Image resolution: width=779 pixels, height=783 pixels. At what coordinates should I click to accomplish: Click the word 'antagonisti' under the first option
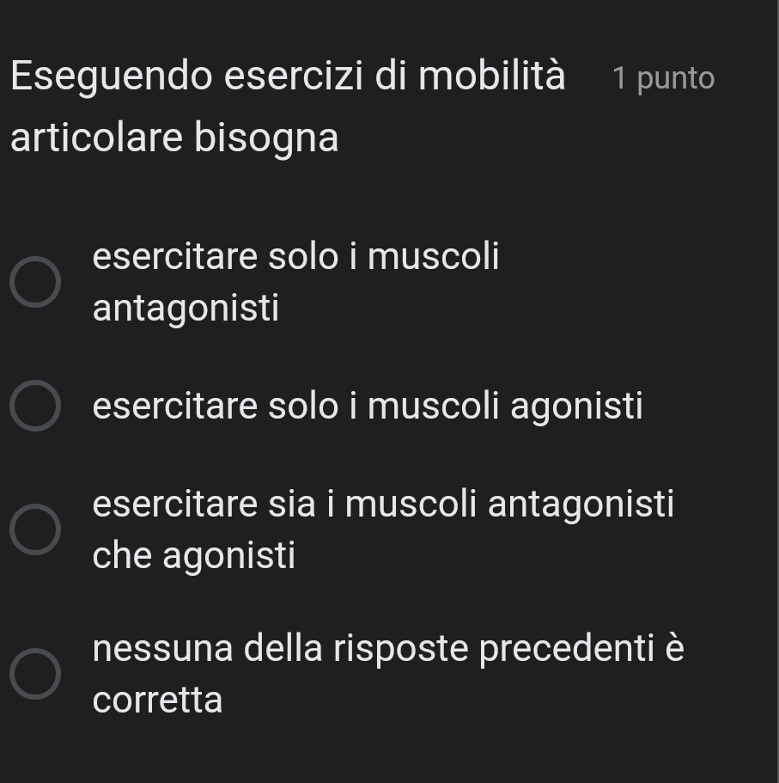click(186, 308)
